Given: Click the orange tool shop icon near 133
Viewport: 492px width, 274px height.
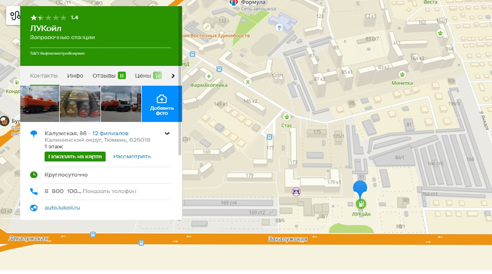Looking at the screenshot, I should pyautogui.click(x=207, y=27).
